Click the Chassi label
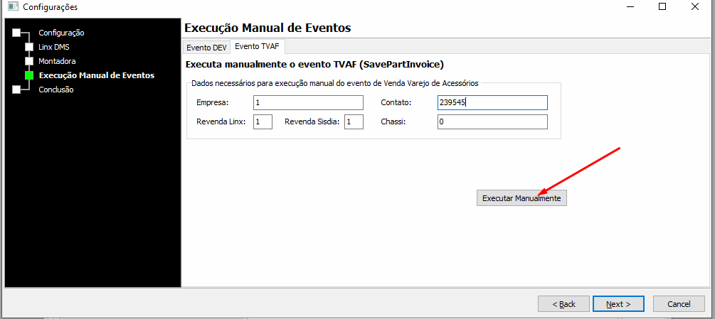This screenshot has width=715, height=319. coord(393,122)
